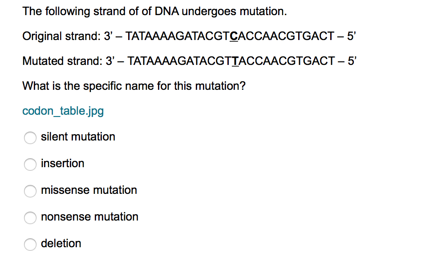421x273 pixels.
Task: Pick the missense mutation radio option
Action: (x=30, y=191)
